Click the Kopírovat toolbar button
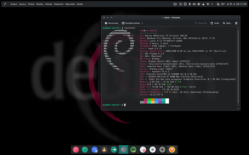Screen dimensions: 249x155 point(201,23)
